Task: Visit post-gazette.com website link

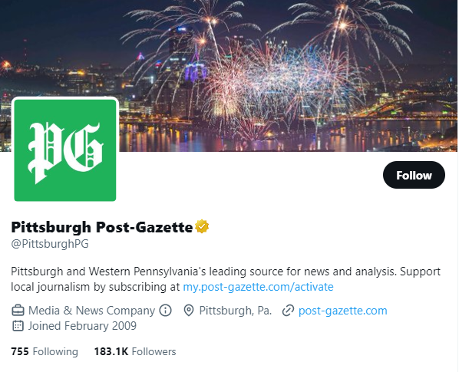Action: 343,311
